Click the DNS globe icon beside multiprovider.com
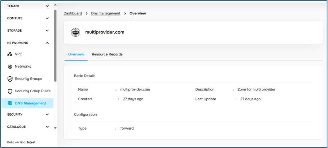Viewport: 328px width, 148px height. (x=76, y=32)
